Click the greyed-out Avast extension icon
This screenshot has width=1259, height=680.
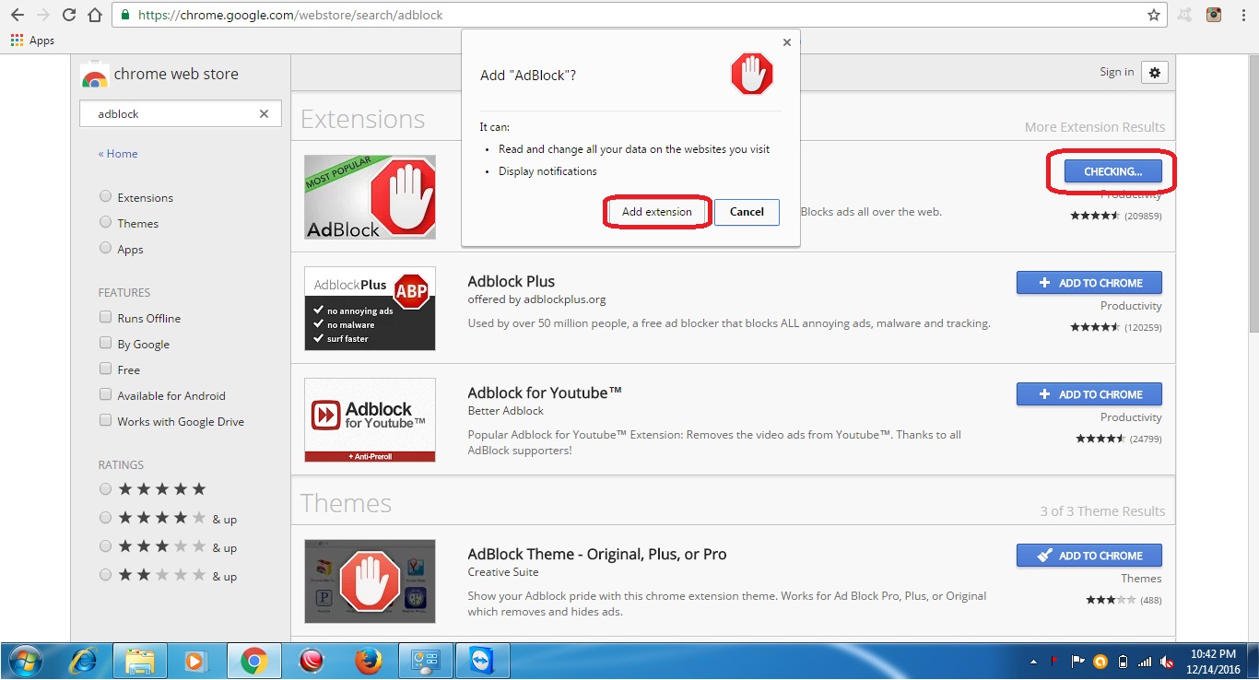[1185, 15]
